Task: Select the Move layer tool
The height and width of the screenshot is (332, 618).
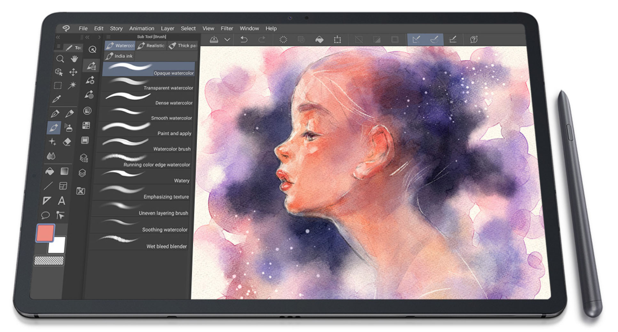Action: tap(73, 72)
